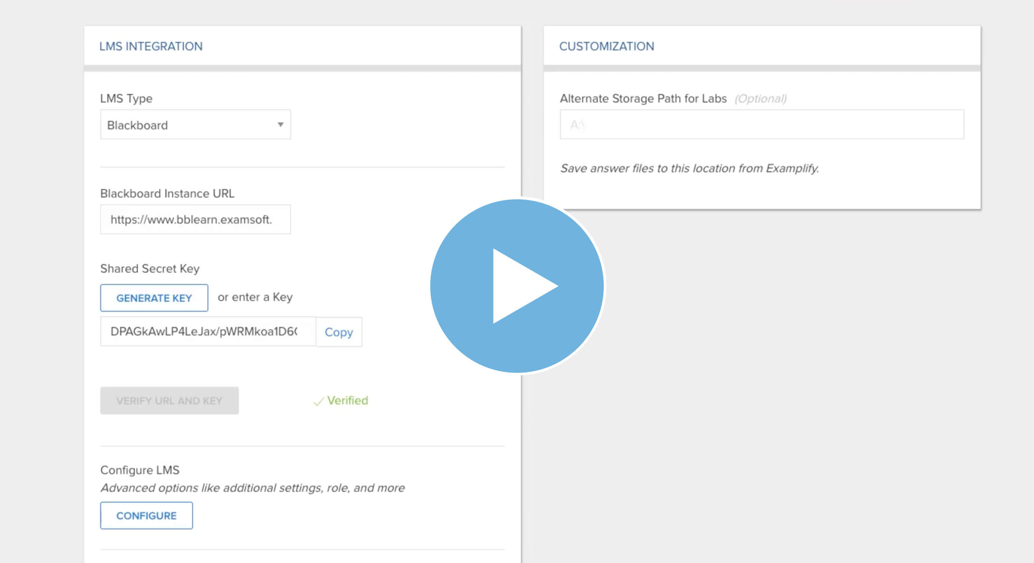The image size is (1034, 563).
Task: Click the Verify URL and Key button
Action: point(169,401)
